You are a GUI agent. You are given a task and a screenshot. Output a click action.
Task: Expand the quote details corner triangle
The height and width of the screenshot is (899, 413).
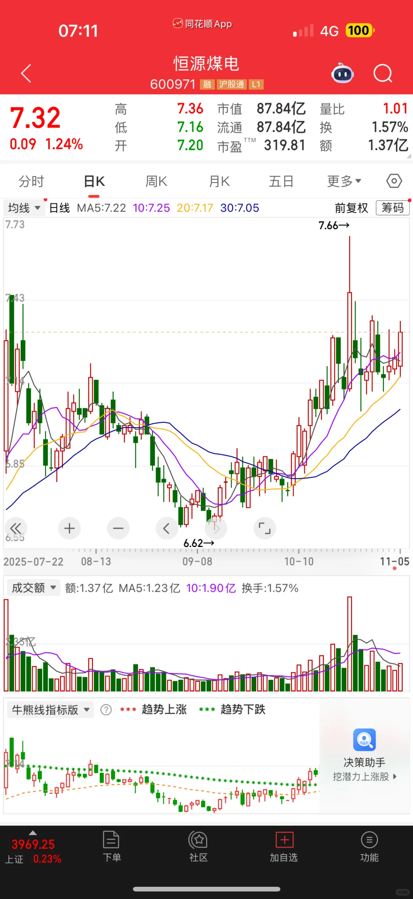(x=409, y=156)
